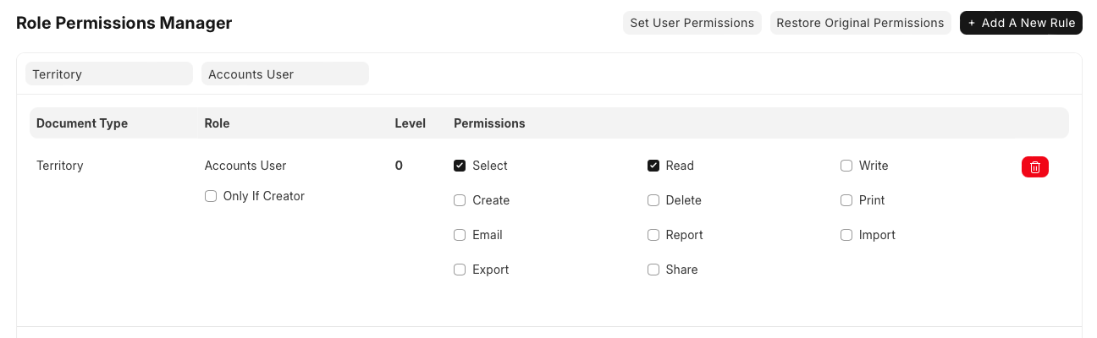Enable the Create permission
Screen dimensions: 1097x338
tap(460, 200)
